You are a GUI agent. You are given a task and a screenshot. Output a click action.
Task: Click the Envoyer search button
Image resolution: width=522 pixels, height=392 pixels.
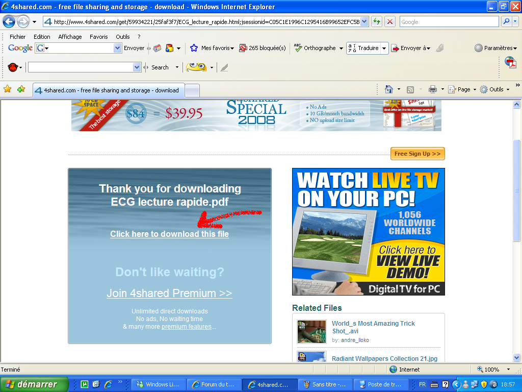pyautogui.click(x=134, y=48)
